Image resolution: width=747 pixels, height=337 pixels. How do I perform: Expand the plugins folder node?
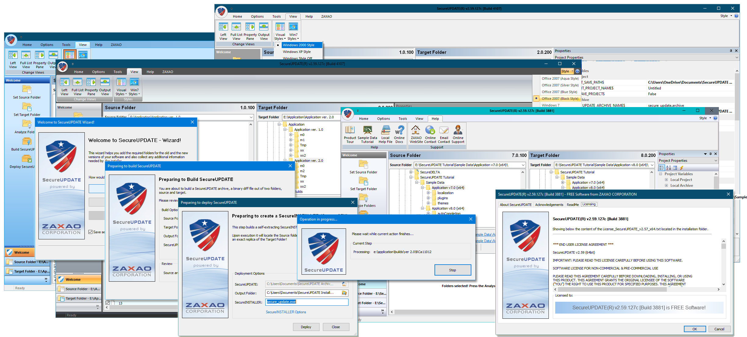(428, 198)
